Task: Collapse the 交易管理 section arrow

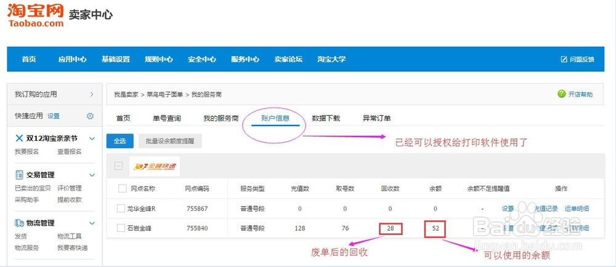Action: tap(92, 175)
